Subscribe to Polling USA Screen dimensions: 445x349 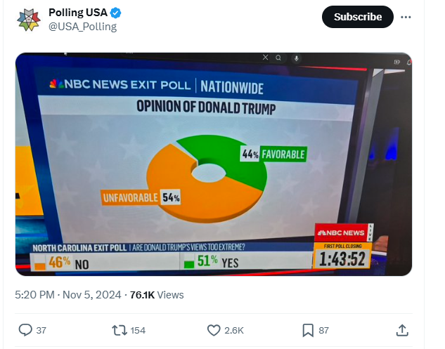[x=358, y=17]
